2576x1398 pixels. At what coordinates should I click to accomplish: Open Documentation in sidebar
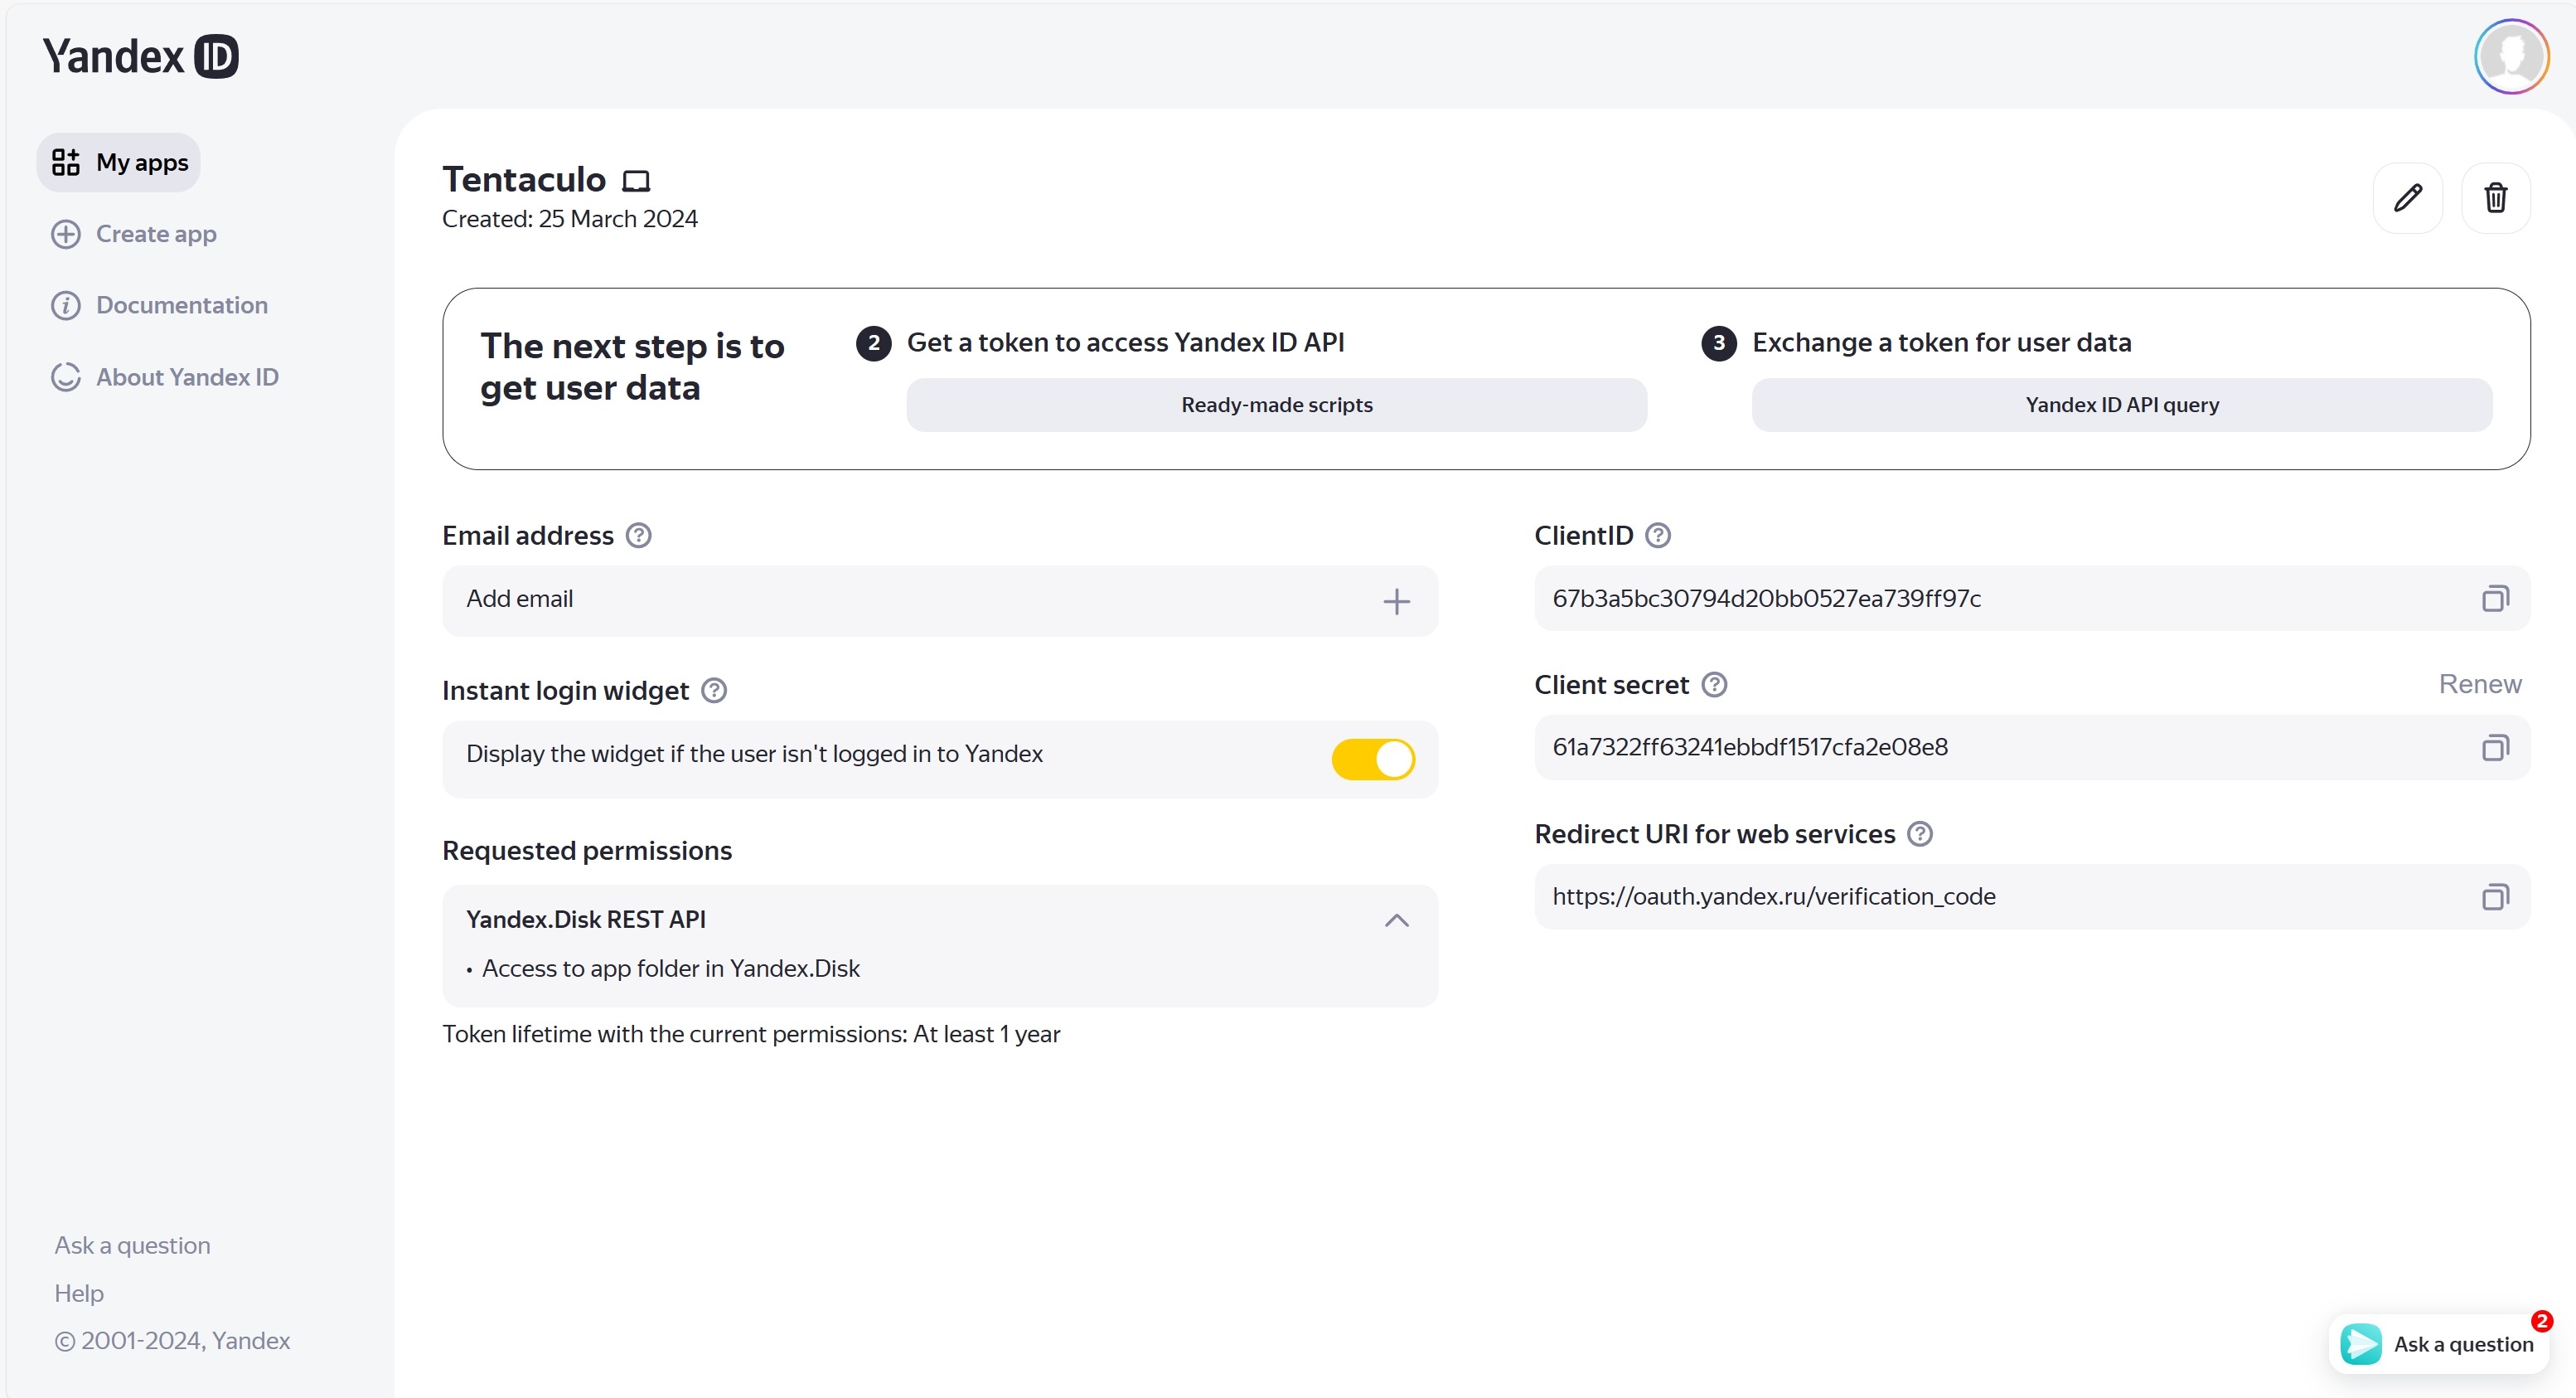160,305
